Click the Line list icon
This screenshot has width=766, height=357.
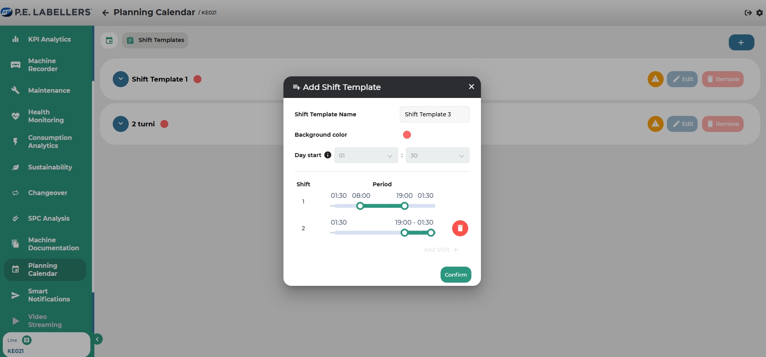[27, 340]
